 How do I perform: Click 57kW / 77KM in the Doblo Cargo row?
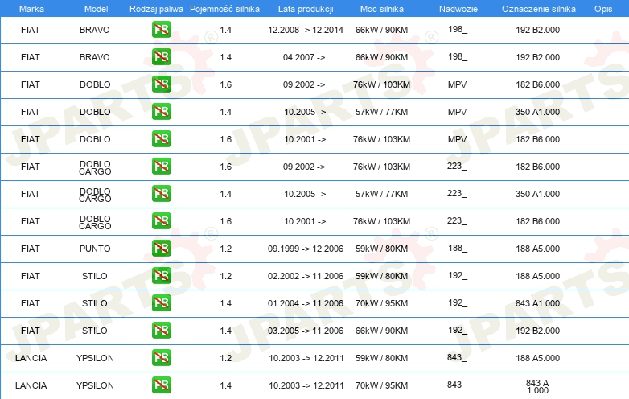[381, 194]
